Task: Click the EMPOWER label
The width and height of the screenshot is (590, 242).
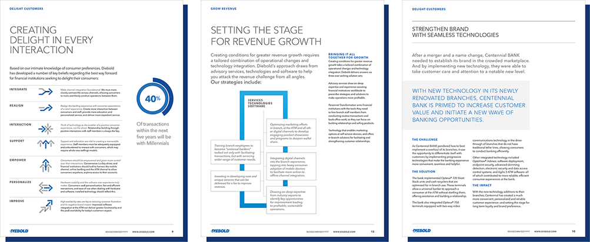Action: coord(16,160)
